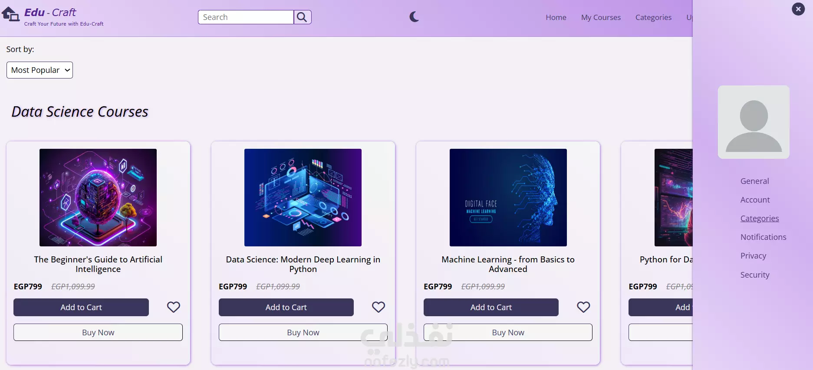Select Account in the side panel
This screenshot has width=813, height=370.
pyautogui.click(x=755, y=200)
